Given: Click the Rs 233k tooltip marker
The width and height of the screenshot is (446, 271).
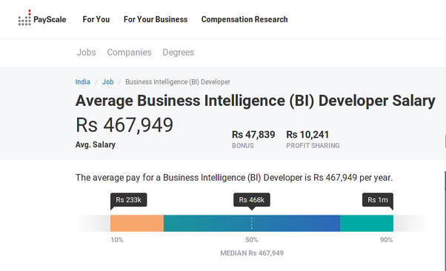Looking at the screenshot, I should tap(129, 200).
